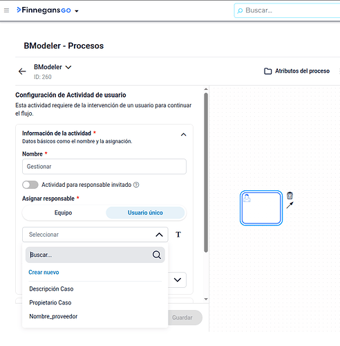Click the dropdown's Buscar search field
This screenshot has height=346, width=340.
point(95,255)
